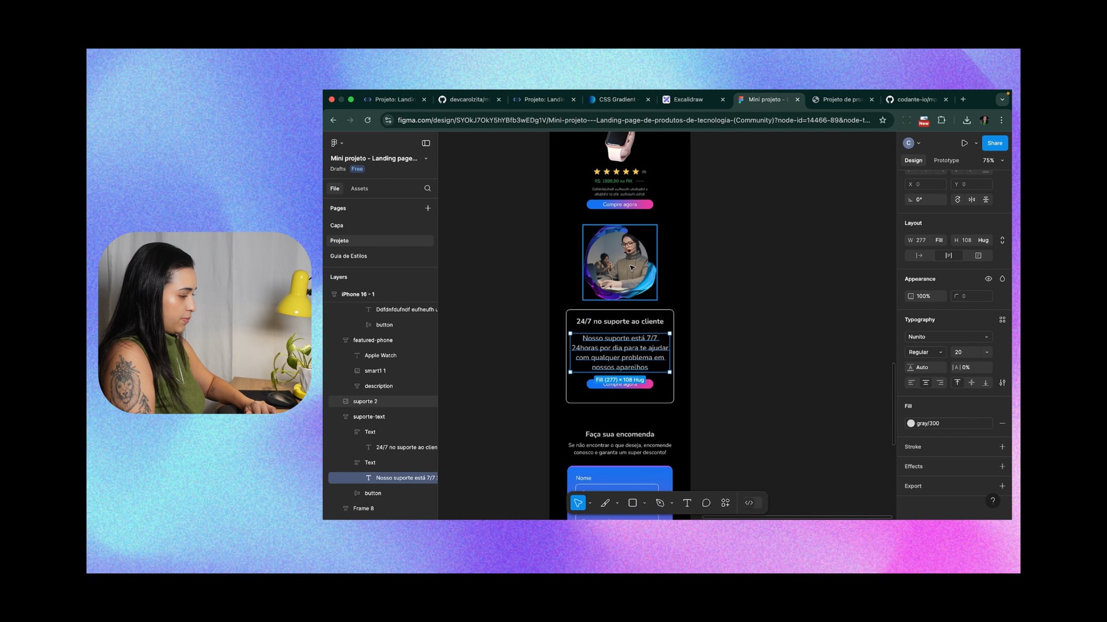Screen dimensions: 1107x622
Task: Click the Present play icon
Action: click(x=964, y=143)
